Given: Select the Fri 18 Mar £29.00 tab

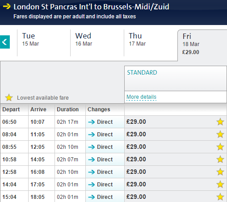Looking at the screenshot, I should pyautogui.click(x=202, y=45).
